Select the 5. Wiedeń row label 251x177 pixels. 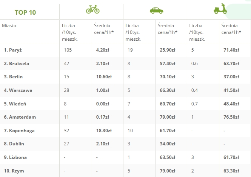coord(15,104)
